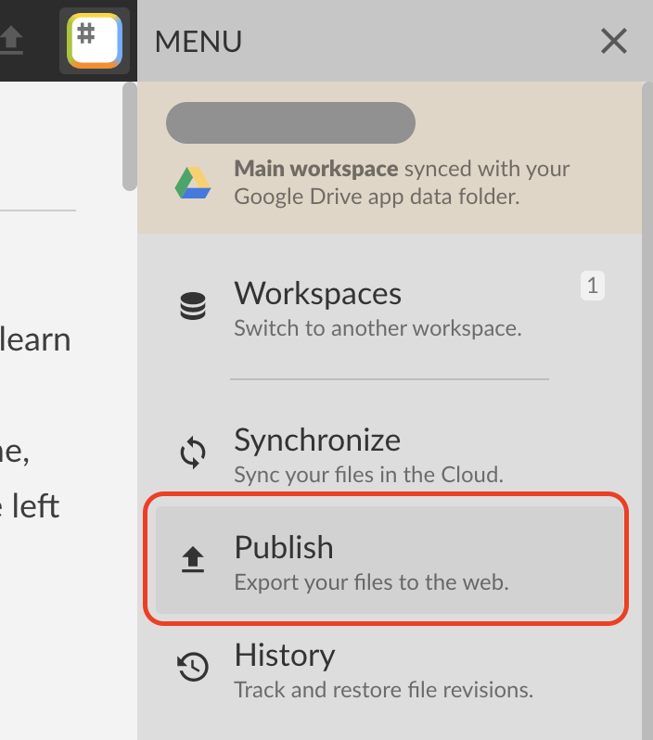Image resolution: width=653 pixels, height=740 pixels.
Task: Click the grey redacted username pill
Action: pyautogui.click(x=290, y=122)
